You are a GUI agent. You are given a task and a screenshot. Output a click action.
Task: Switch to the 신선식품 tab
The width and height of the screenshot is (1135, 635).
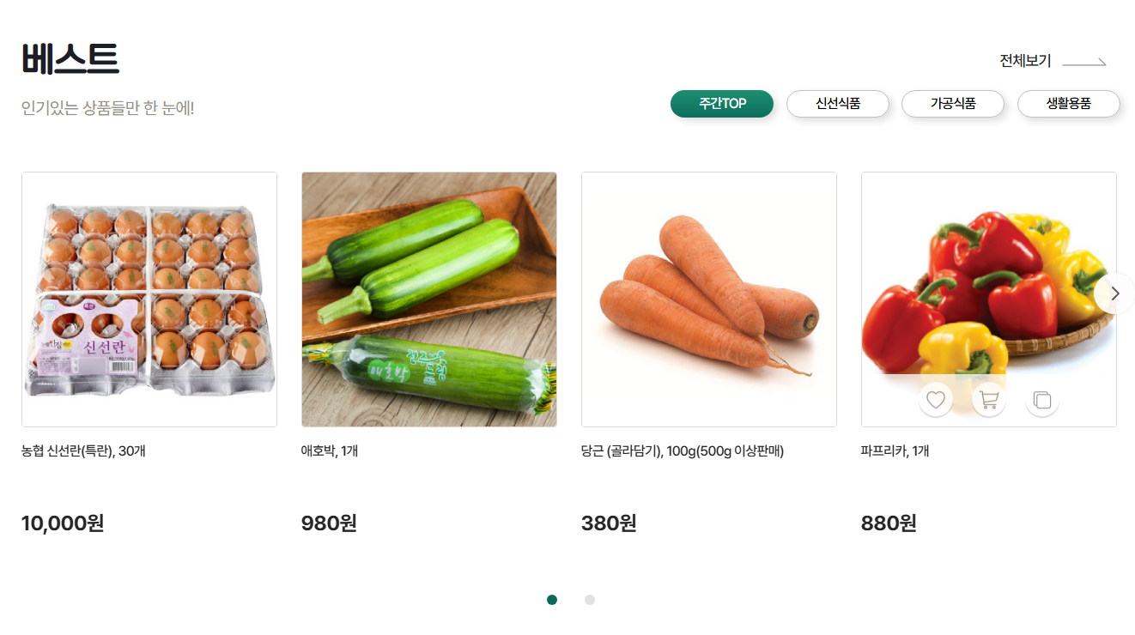[x=838, y=104]
